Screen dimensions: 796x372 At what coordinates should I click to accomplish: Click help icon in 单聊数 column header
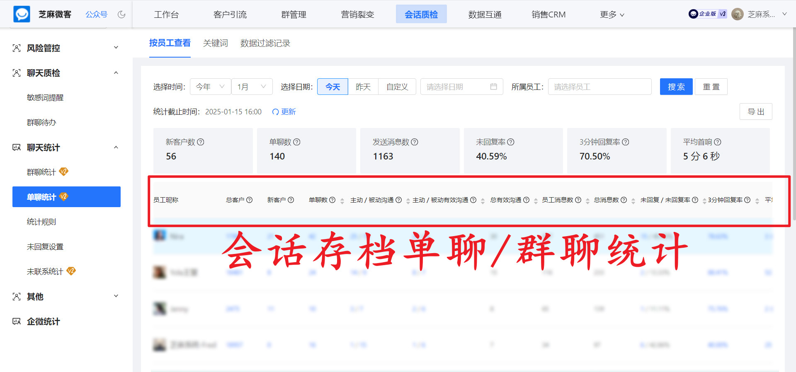[332, 200]
